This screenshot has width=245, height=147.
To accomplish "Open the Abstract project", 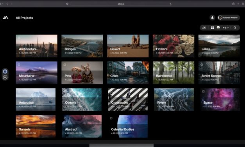I will (x=82, y=126).
